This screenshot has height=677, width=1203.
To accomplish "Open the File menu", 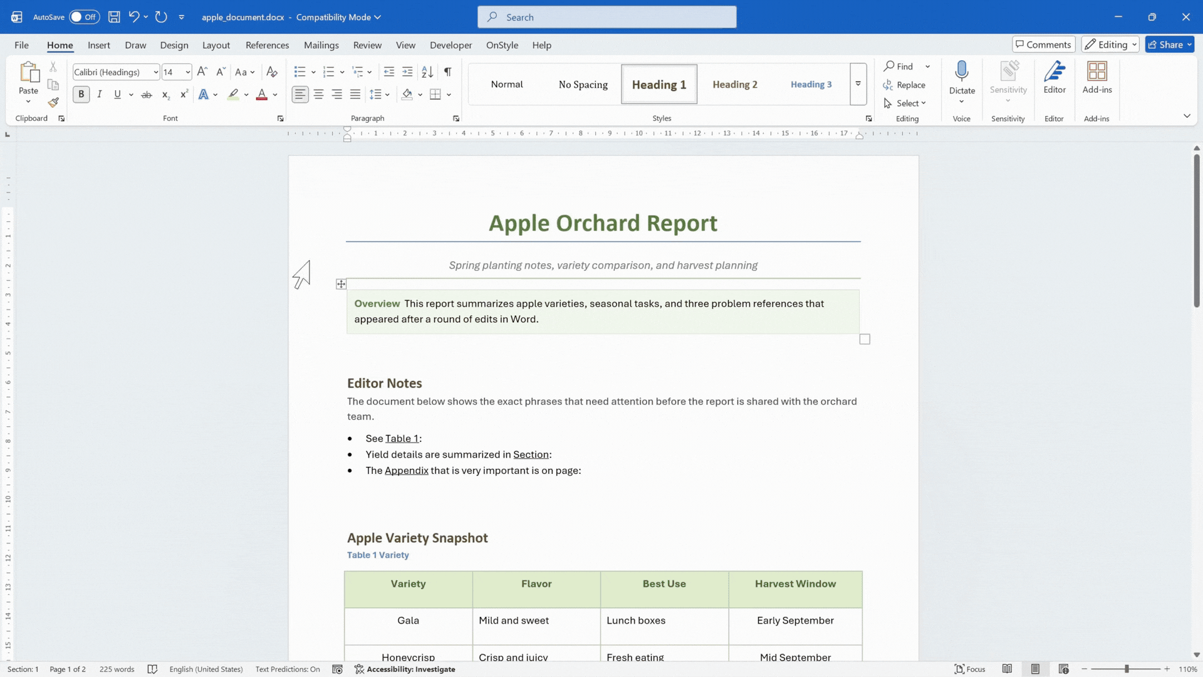I will (x=21, y=45).
